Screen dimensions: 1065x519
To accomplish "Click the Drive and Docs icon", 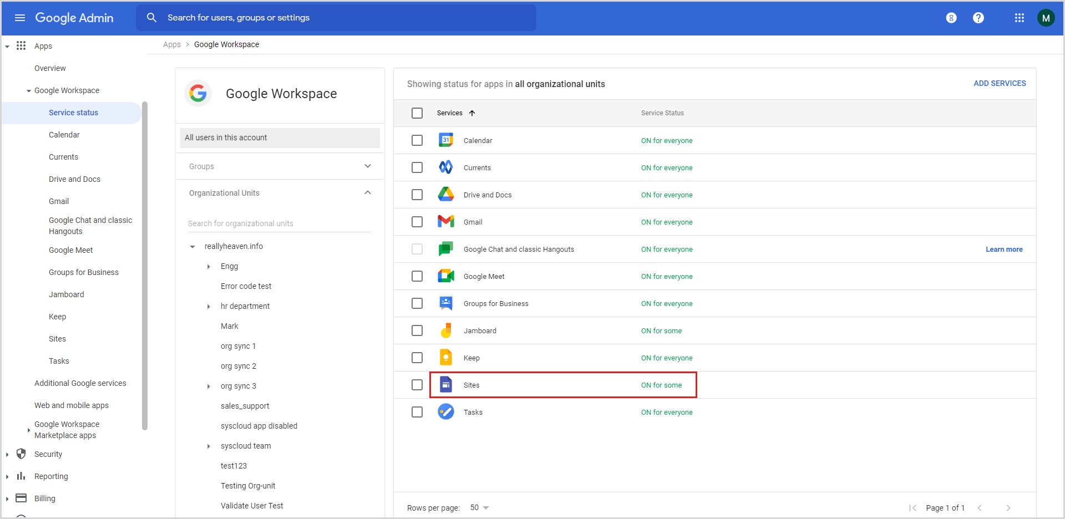I will (446, 195).
